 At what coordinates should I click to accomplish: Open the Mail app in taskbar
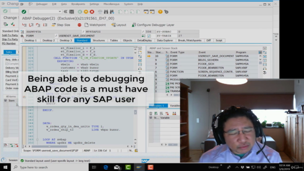[117, 167]
